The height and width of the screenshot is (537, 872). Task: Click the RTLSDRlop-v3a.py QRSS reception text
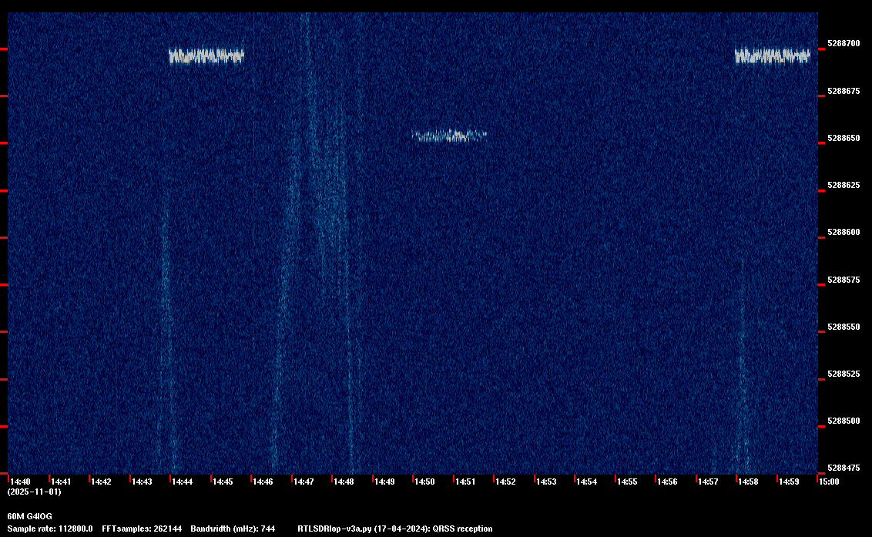[395, 529]
